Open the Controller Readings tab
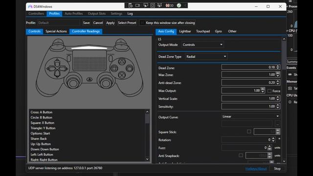The width and height of the screenshot is (313, 176). coord(86,31)
